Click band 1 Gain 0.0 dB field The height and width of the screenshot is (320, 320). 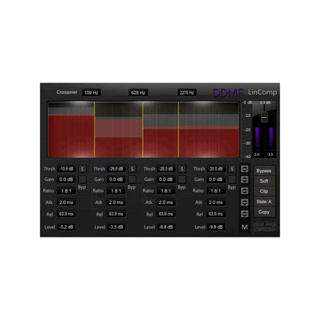tap(66, 180)
